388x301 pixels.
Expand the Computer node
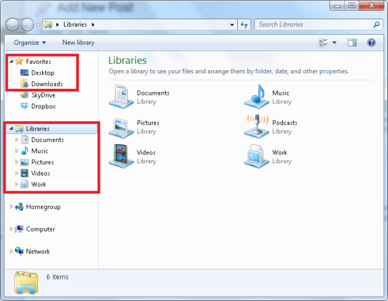(11, 229)
